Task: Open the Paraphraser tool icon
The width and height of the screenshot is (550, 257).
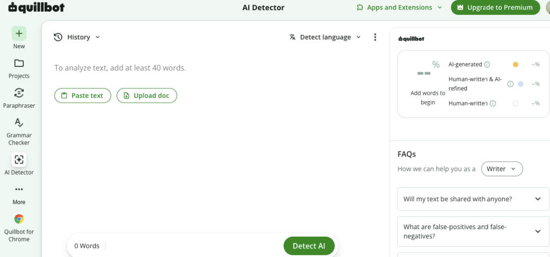Action: 19,93
